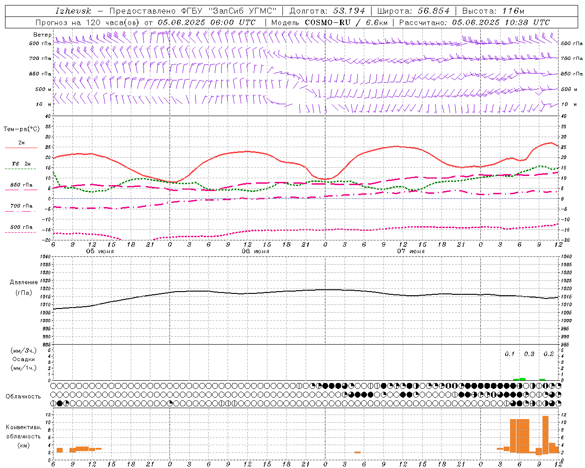585x468 pixels.
Task: Click the '05 июня' date label
Action: click(100, 251)
